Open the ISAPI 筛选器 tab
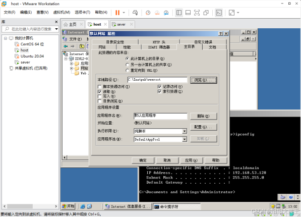Screen dimensions: 301x217 [159, 47]
